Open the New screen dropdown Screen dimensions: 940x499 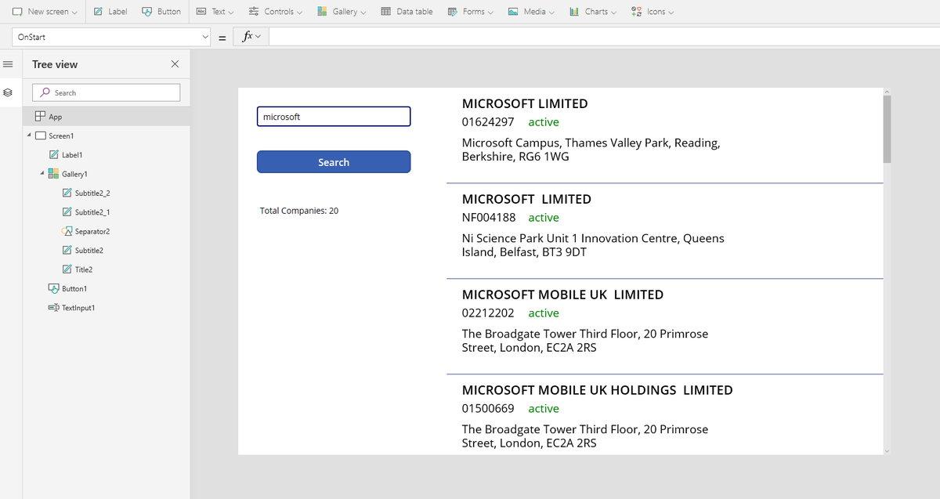click(45, 12)
